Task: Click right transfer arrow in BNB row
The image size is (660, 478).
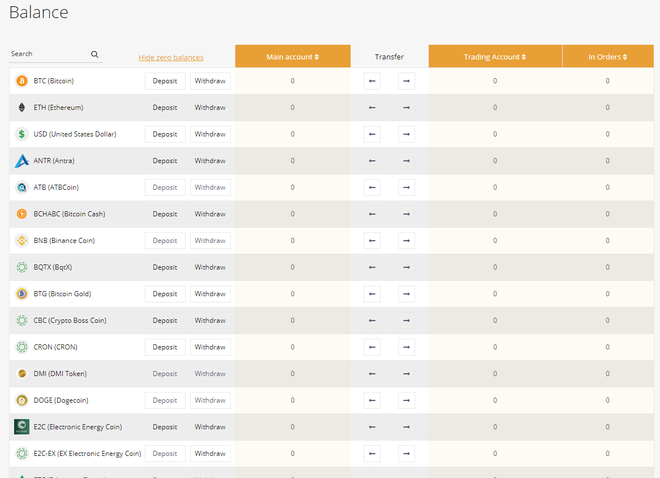Action: coord(406,240)
